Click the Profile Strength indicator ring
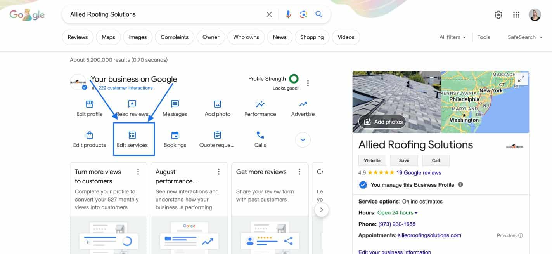 tap(294, 79)
